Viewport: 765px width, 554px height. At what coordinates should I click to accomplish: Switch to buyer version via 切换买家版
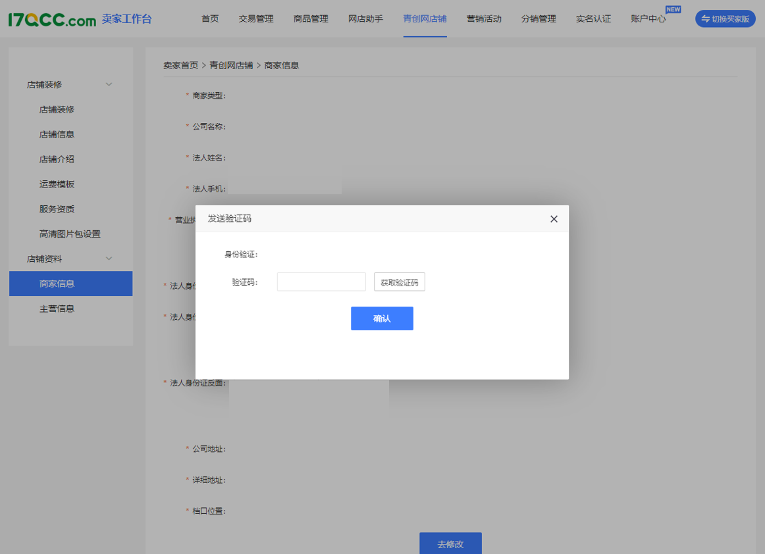(725, 19)
